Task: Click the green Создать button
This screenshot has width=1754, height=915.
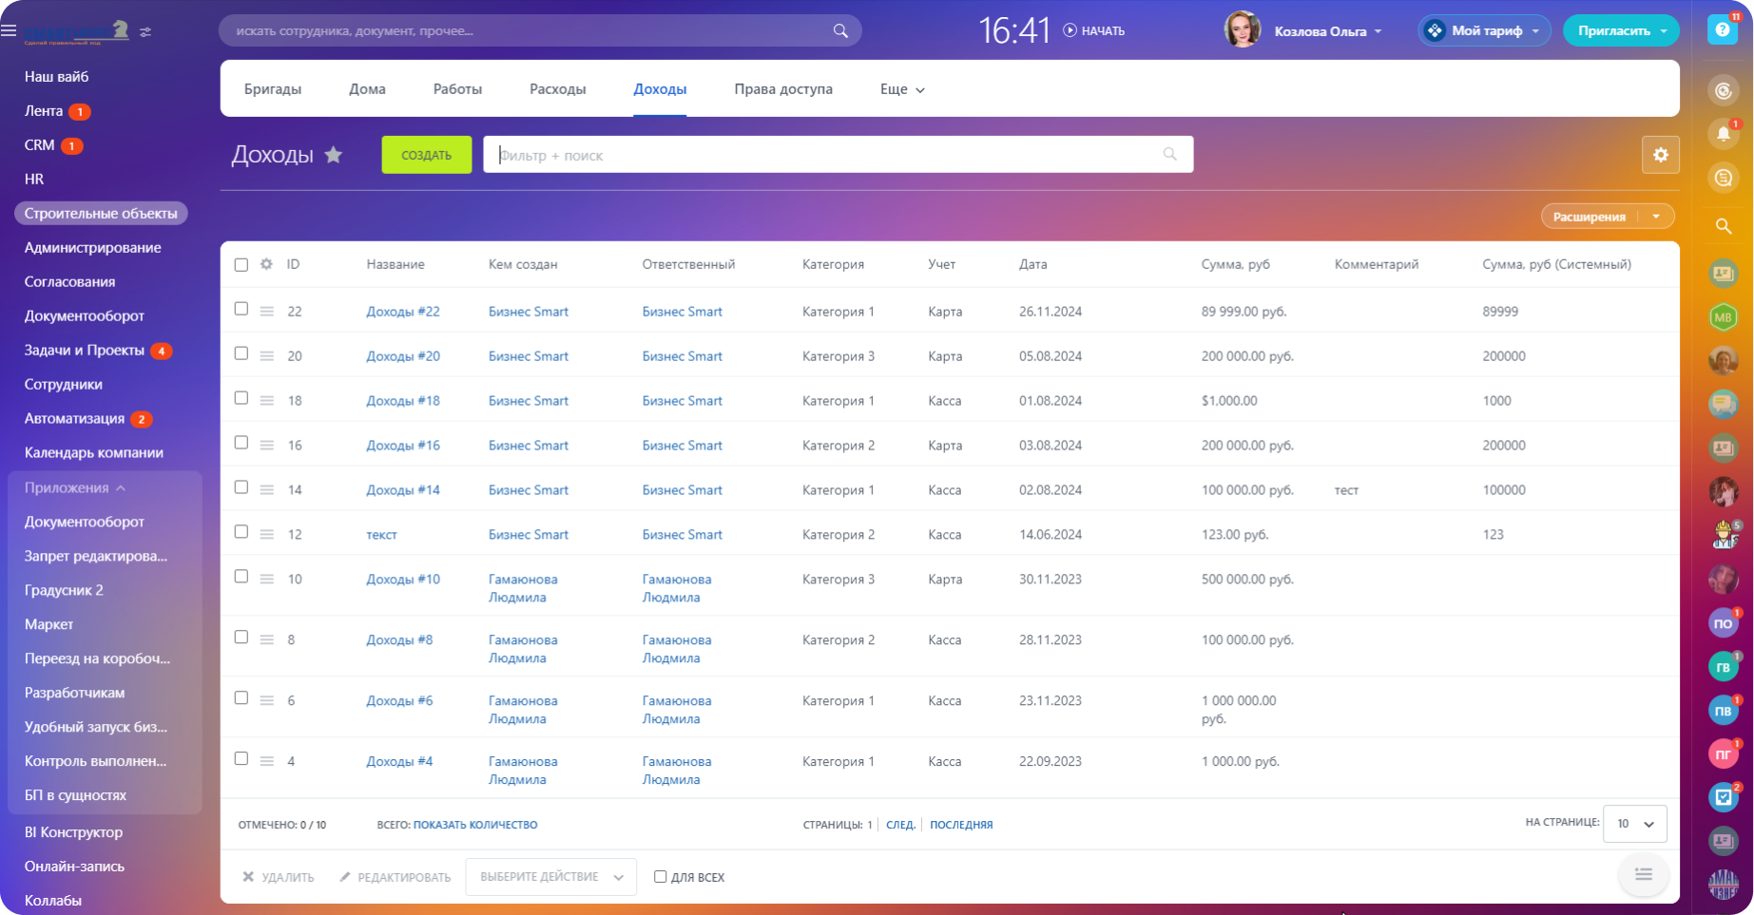Action: pyautogui.click(x=427, y=155)
